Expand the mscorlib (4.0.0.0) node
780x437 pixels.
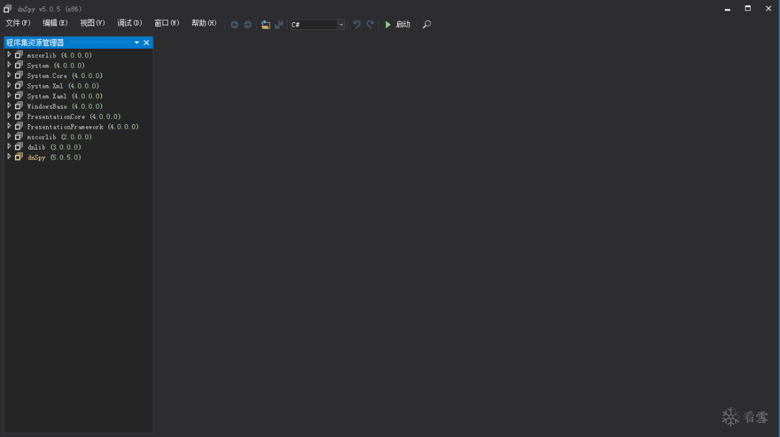[9, 55]
